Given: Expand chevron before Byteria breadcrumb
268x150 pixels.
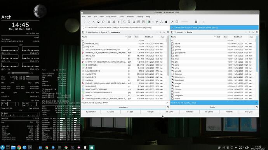Looking at the screenshot, I should [99, 32].
